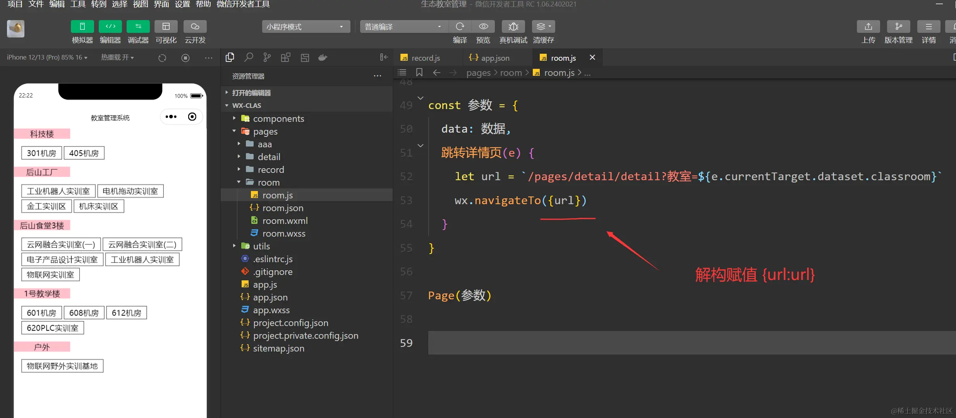Tap the 物联网实训室 room button
The width and height of the screenshot is (956, 418).
tap(50, 275)
